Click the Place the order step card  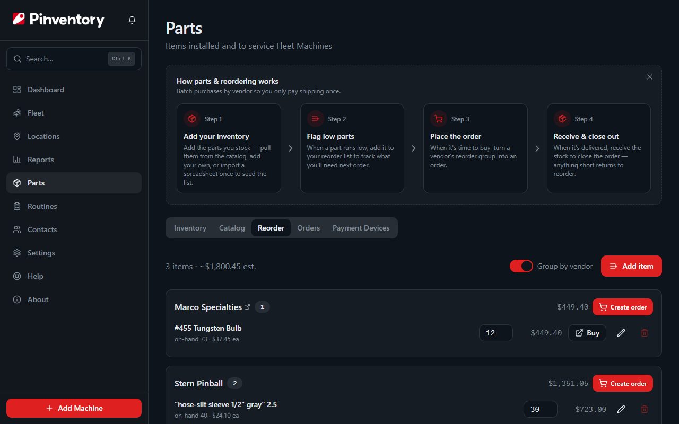(x=475, y=148)
